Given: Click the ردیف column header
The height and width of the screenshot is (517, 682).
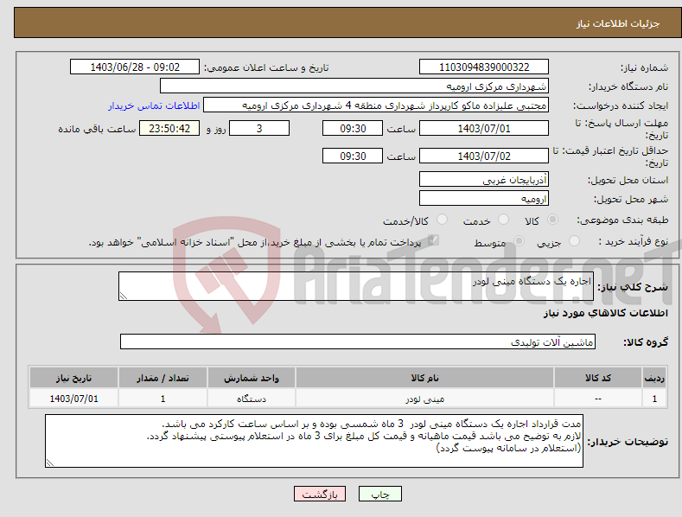Looking at the screenshot, I should coord(654,378).
